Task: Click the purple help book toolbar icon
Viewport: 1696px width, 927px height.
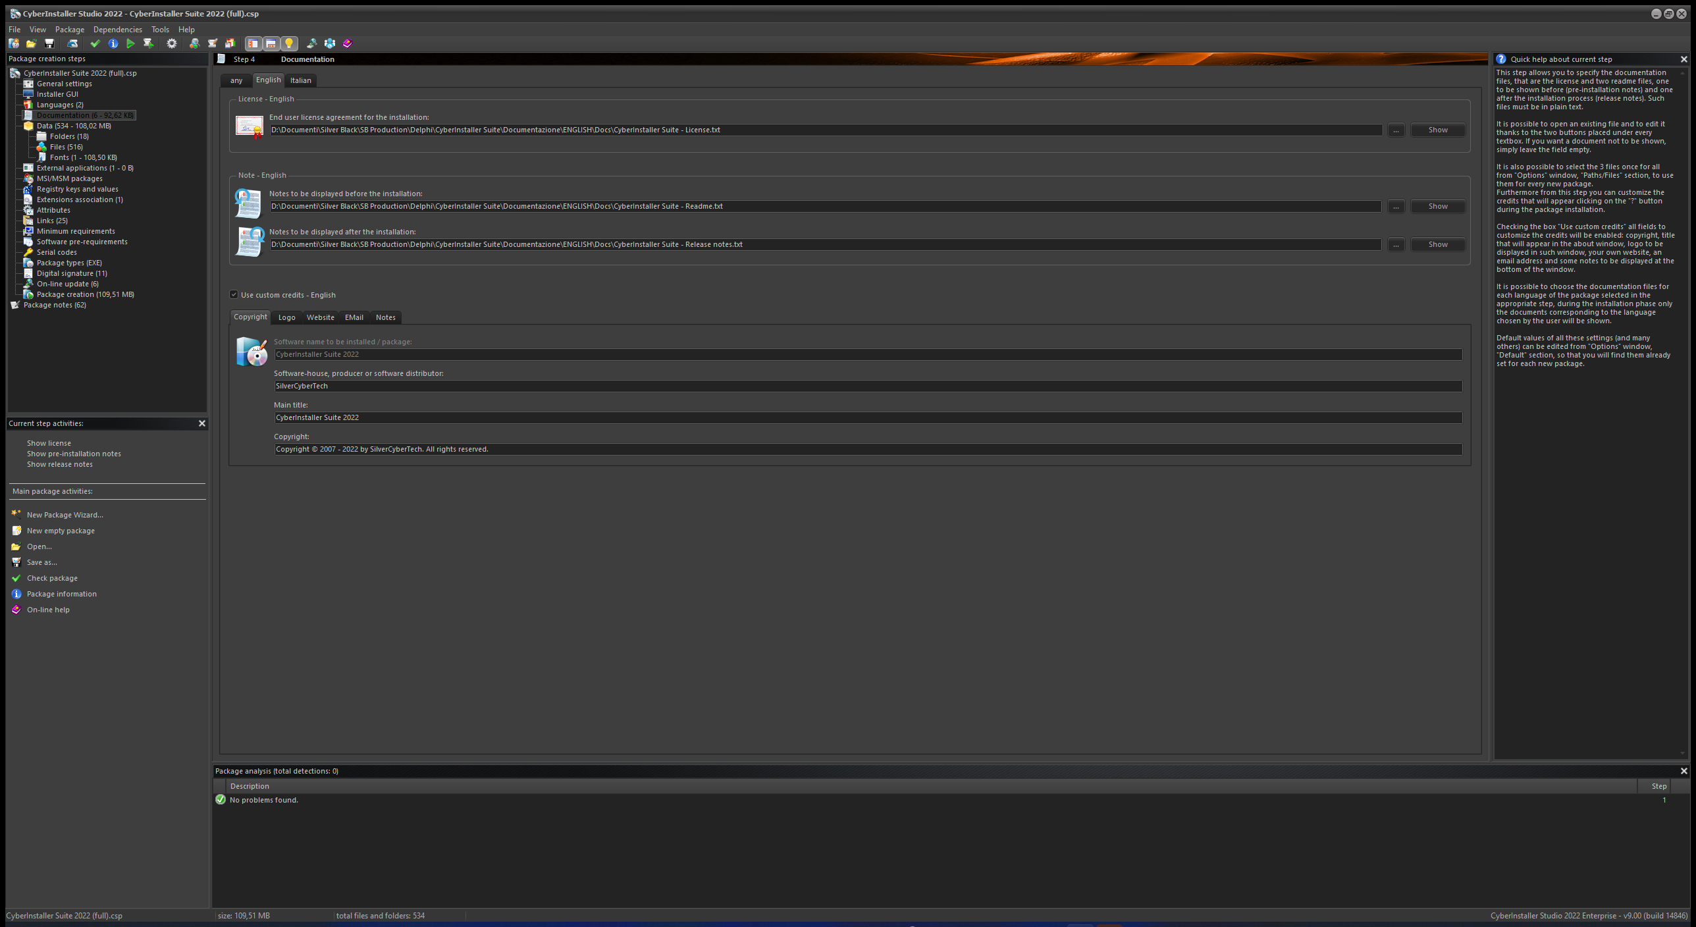Action: [348, 43]
